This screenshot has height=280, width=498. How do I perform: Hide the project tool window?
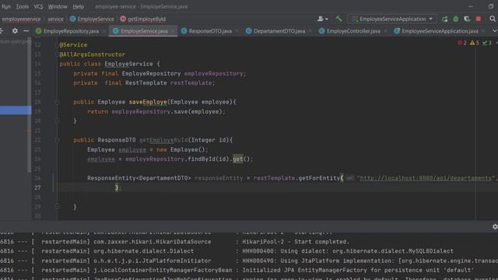pos(26,31)
